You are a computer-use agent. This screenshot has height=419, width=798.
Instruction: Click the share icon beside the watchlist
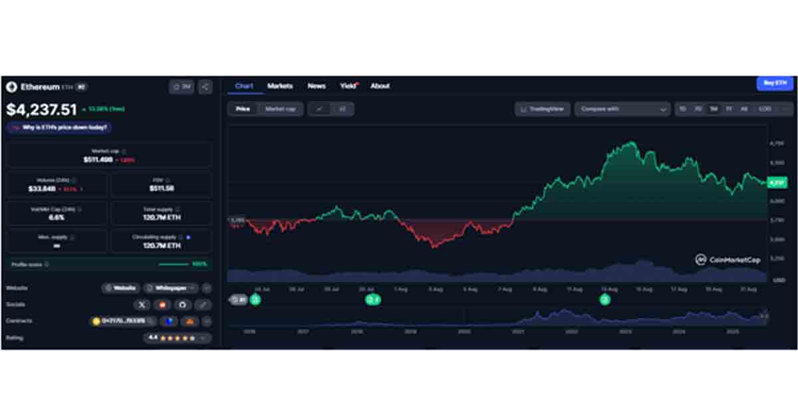[205, 86]
